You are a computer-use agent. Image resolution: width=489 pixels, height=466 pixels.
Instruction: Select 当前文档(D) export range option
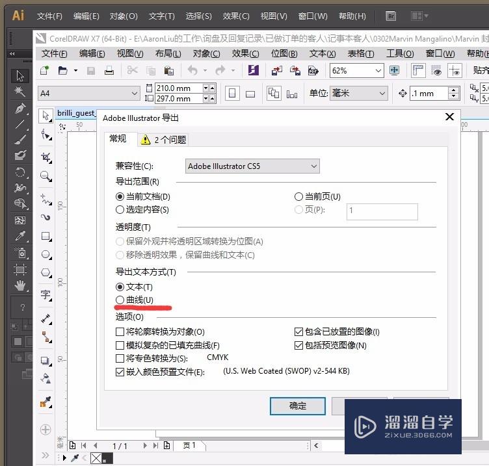pos(143,197)
